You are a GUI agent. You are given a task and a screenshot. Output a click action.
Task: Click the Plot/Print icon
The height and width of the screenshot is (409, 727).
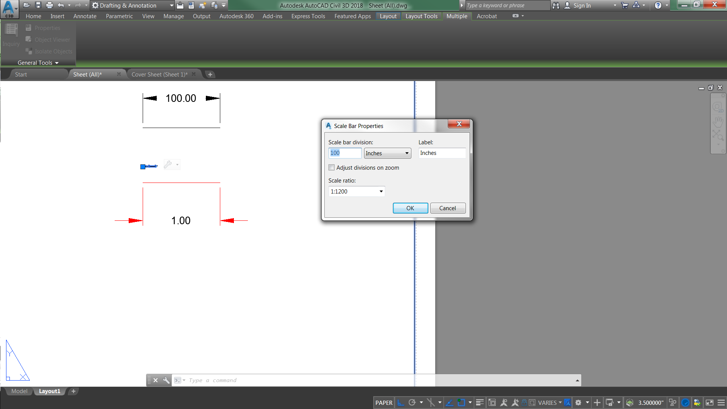(x=49, y=5)
